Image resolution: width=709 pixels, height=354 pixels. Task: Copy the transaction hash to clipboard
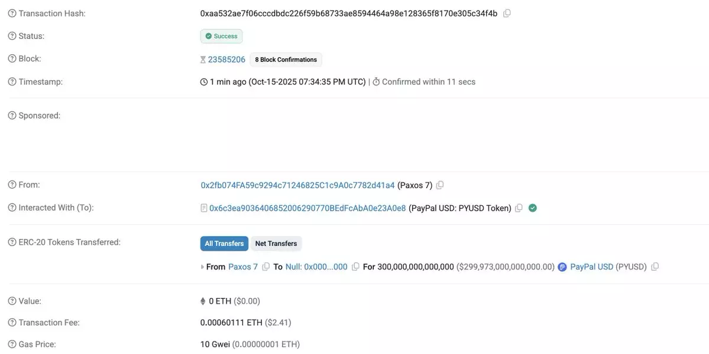coord(507,13)
